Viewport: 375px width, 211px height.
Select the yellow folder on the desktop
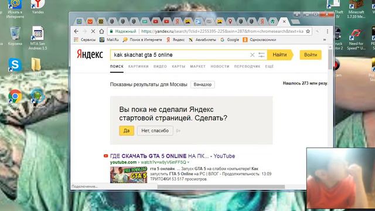tap(36, 66)
